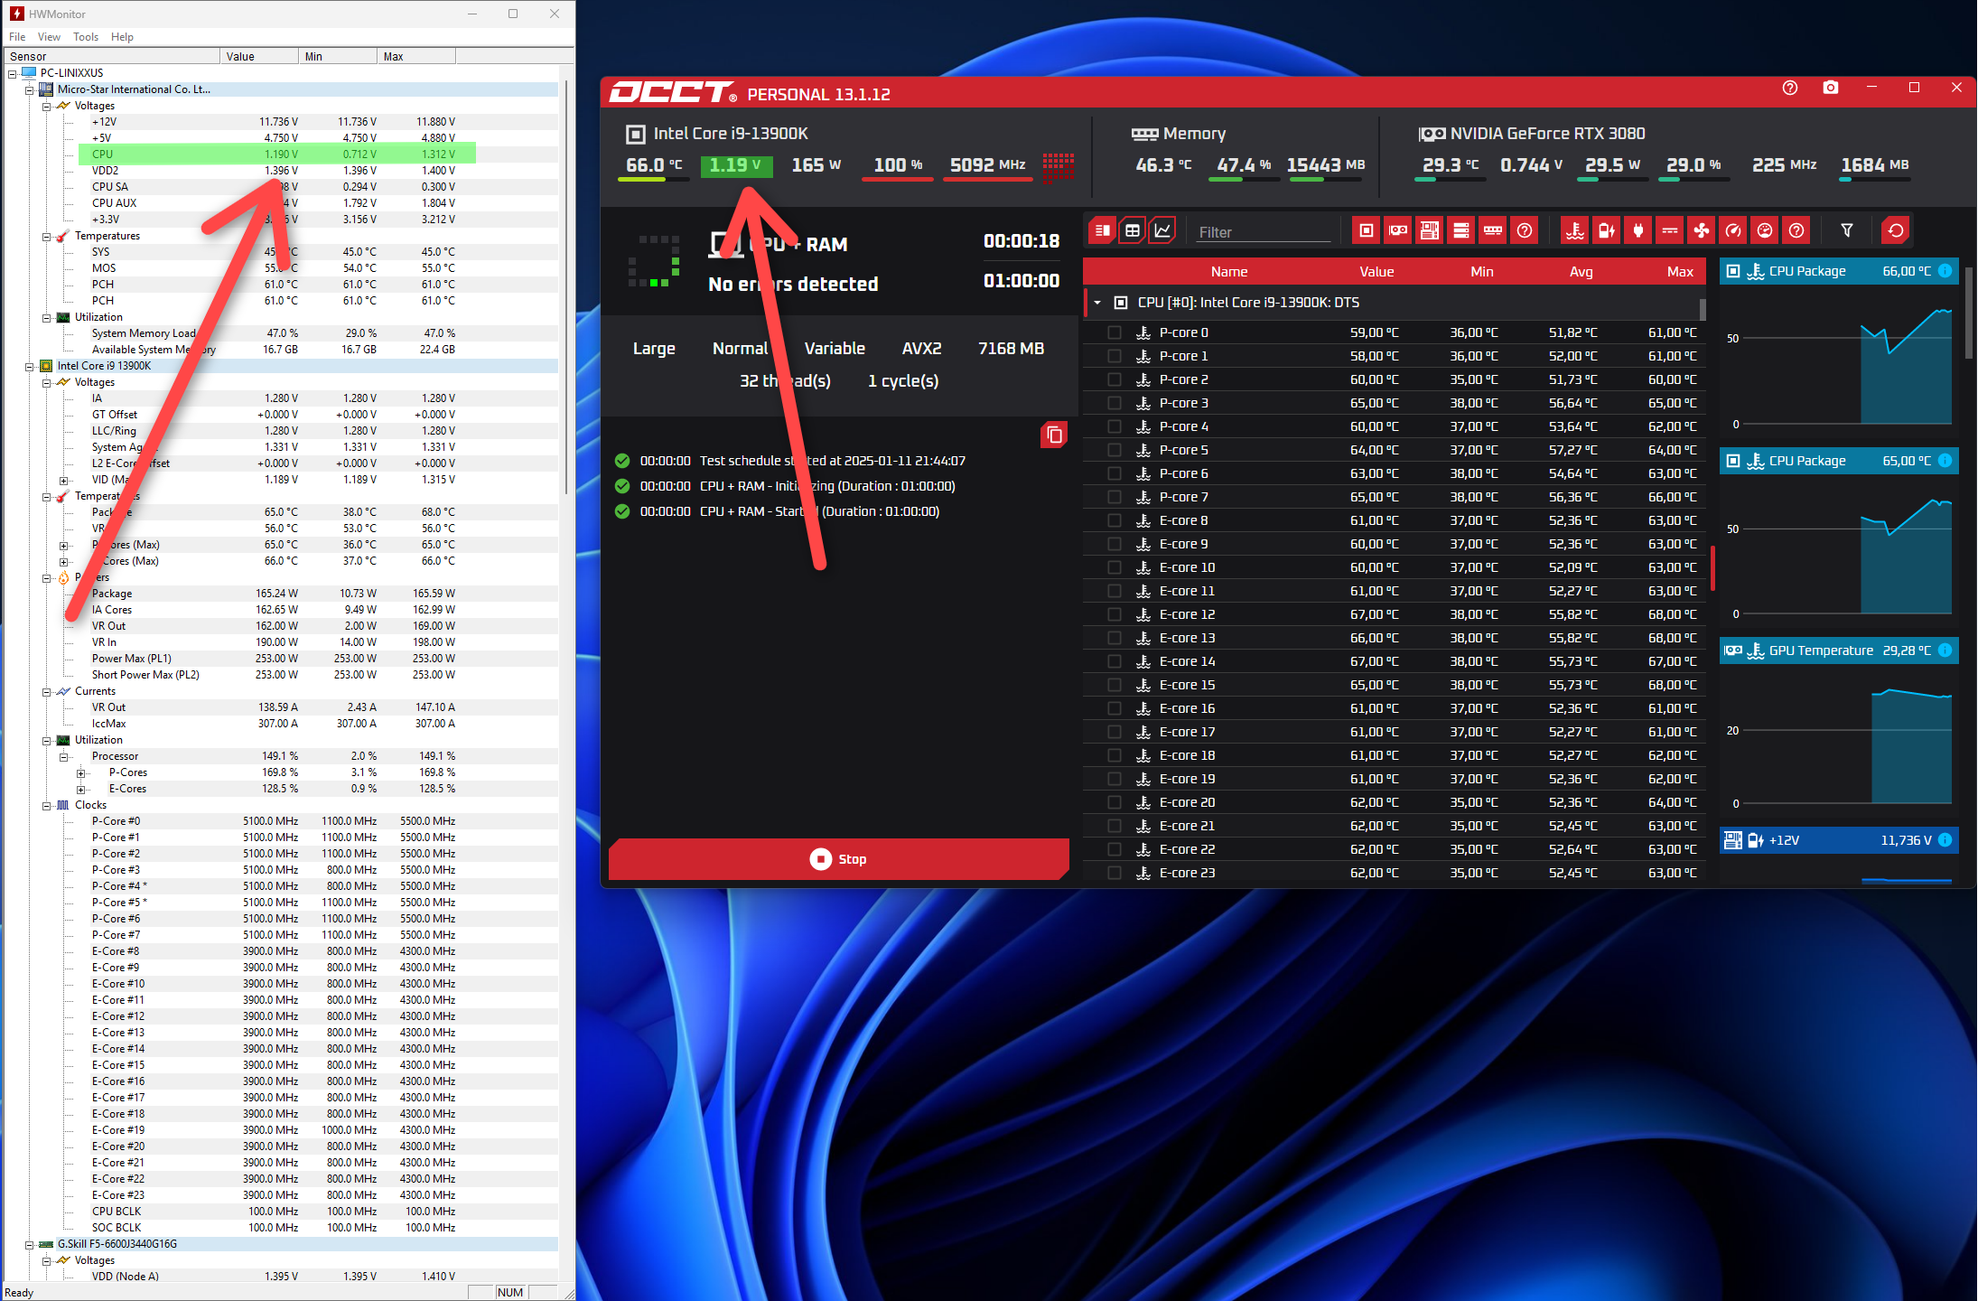Take screenshot with OCCT camera icon
This screenshot has height=1301, width=1978.
tap(1831, 88)
